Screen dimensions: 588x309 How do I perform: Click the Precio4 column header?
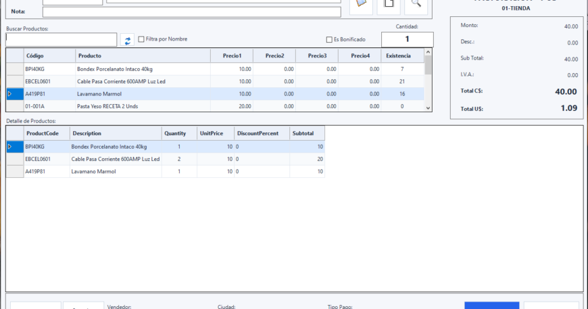pos(360,56)
